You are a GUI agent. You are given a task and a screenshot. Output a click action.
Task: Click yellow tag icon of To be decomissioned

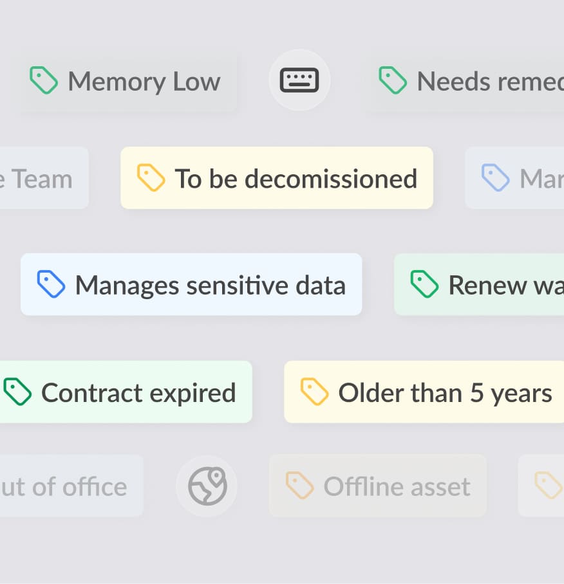[x=151, y=178]
